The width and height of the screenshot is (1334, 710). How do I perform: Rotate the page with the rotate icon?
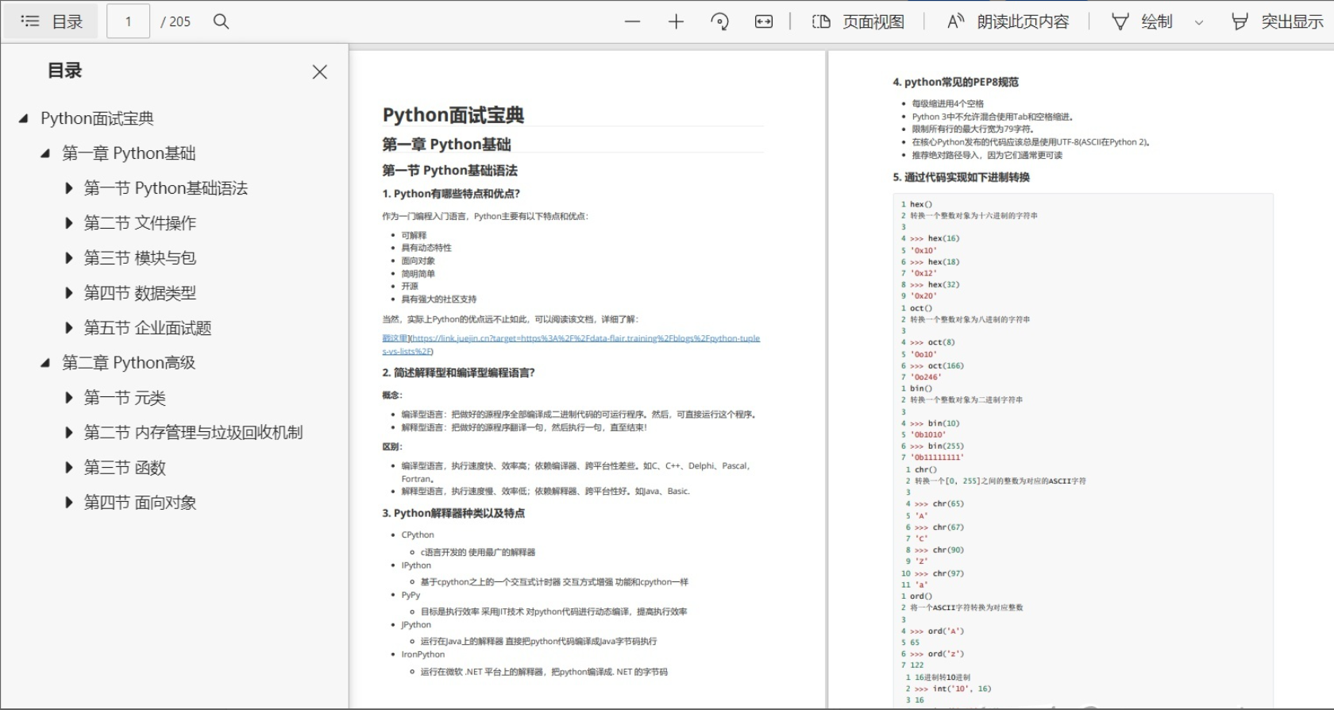(719, 21)
